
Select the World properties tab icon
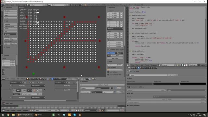[138, 68]
